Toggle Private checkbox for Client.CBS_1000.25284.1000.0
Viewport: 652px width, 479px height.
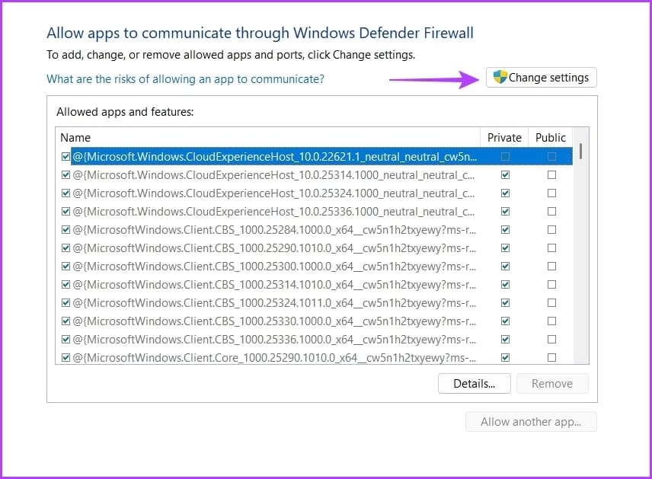pos(505,229)
